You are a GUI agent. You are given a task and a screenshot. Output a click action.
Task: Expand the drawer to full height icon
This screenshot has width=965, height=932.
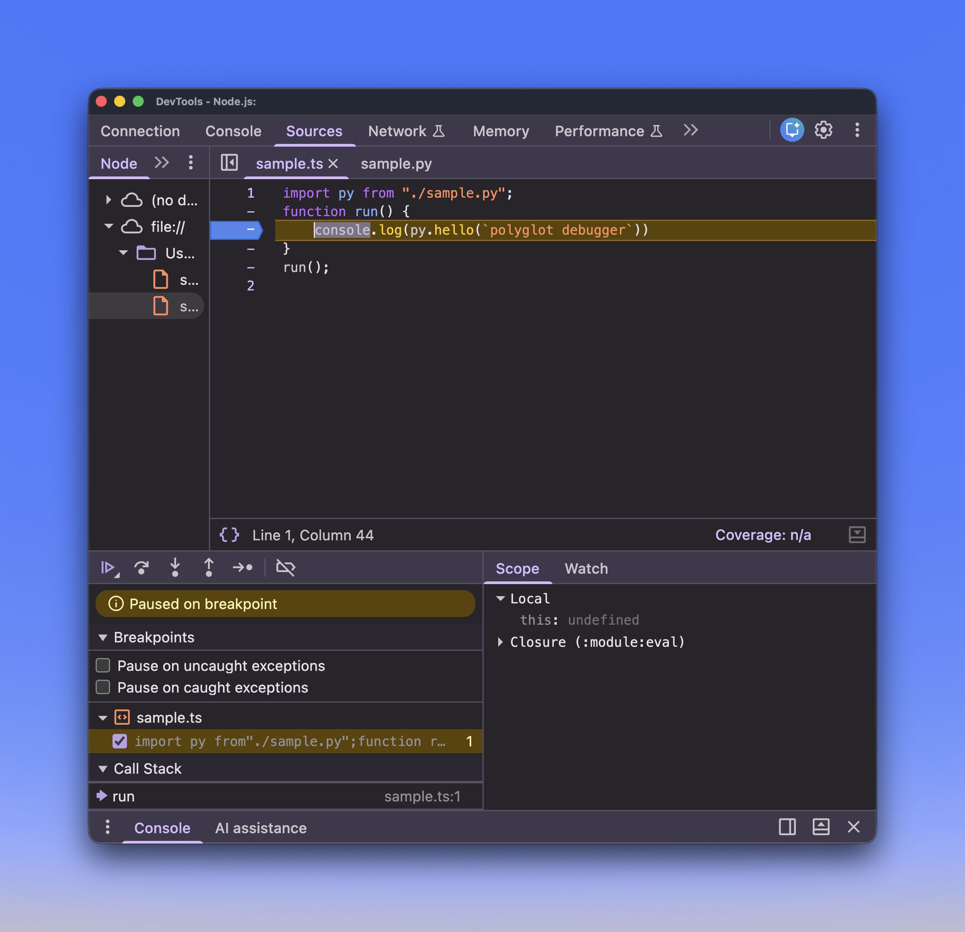click(821, 827)
